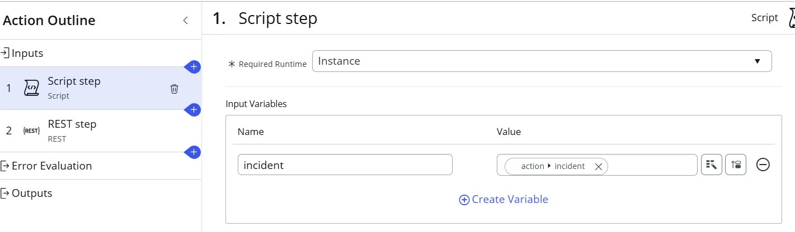Toggle scripted value button for incident
795x232 pixels.
click(x=736, y=165)
